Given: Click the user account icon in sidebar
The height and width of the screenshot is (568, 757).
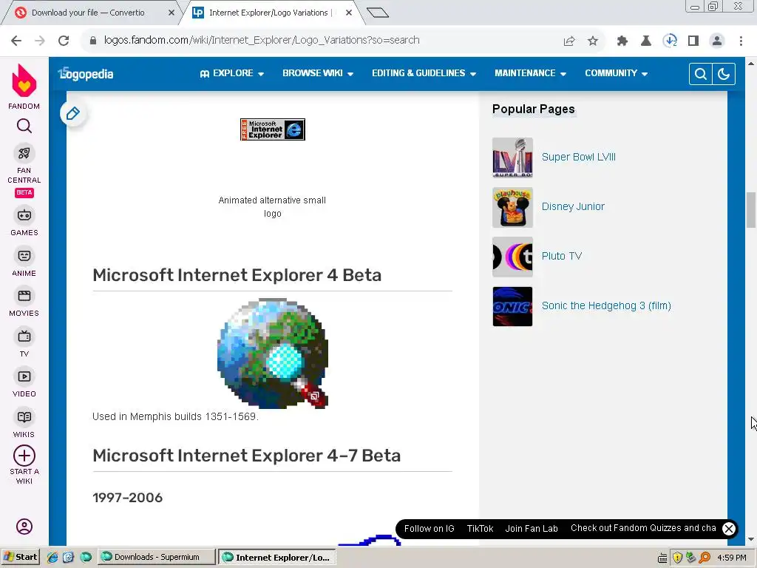Looking at the screenshot, I should (24, 527).
